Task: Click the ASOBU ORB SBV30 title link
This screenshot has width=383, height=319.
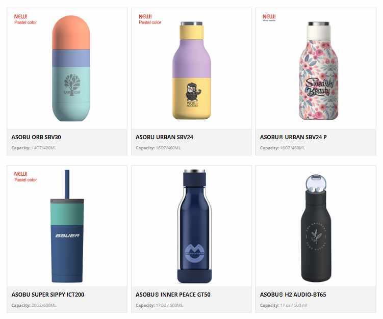Action: click(36, 137)
